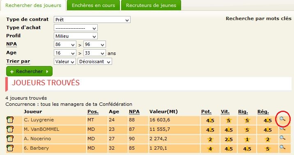The image size is (294, 155).
Task: Click the Joueur column header
Action: tap(33, 112)
